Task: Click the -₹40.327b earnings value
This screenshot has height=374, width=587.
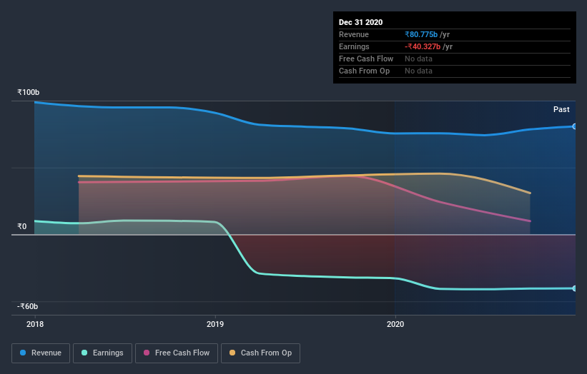Action: pos(423,46)
